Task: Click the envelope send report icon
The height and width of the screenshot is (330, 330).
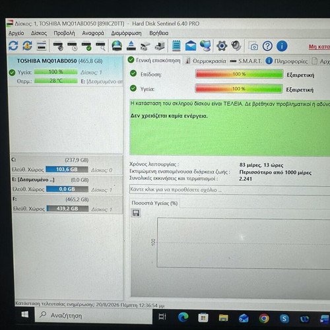Action: coord(191,46)
